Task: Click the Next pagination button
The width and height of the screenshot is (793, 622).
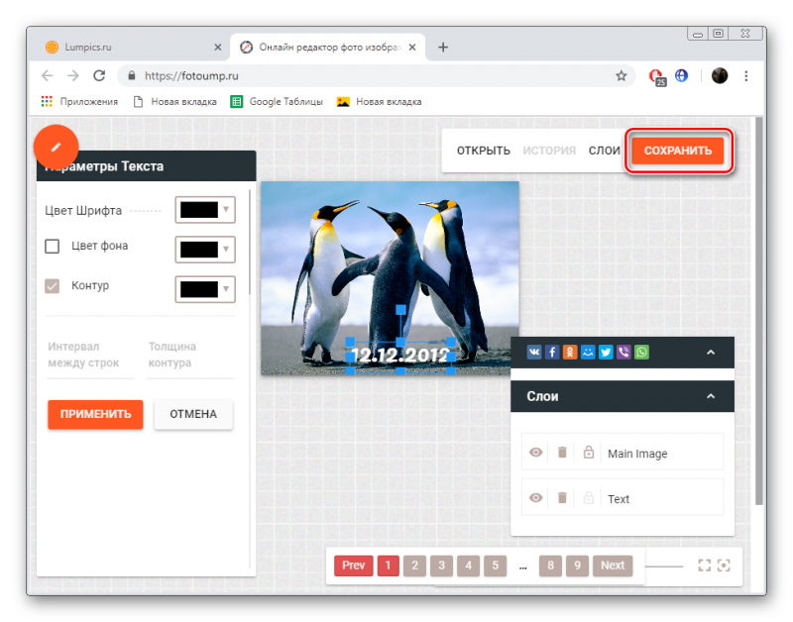Action: tap(613, 566)
